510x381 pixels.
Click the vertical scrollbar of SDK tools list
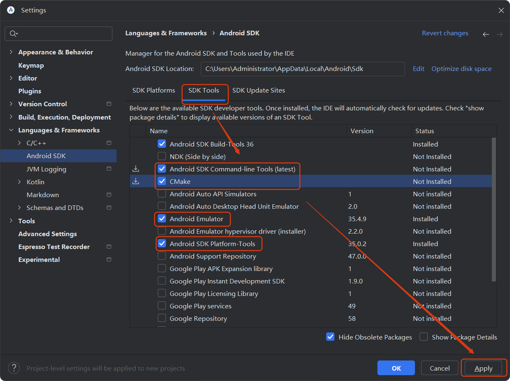494,210
